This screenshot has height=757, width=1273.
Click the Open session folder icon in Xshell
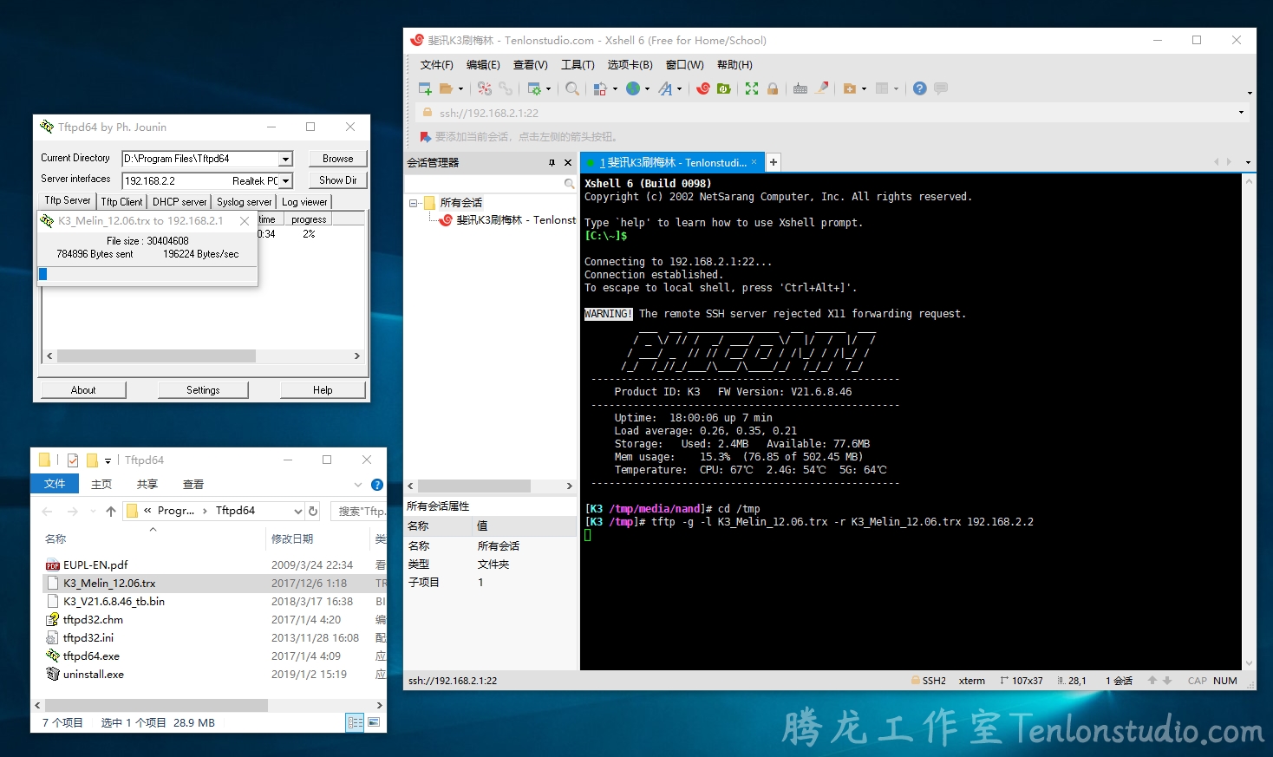tap(446, 88)
